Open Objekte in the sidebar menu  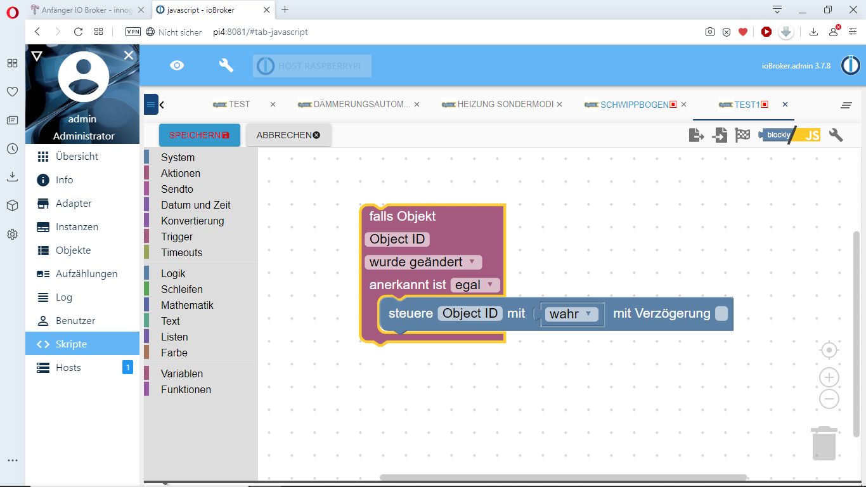coord(73,250)
